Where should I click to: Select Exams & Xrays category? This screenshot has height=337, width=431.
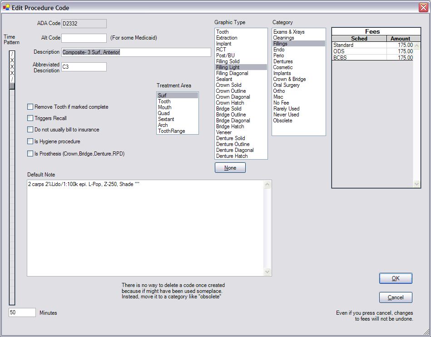pyautogui.click(x=298, y=32)
